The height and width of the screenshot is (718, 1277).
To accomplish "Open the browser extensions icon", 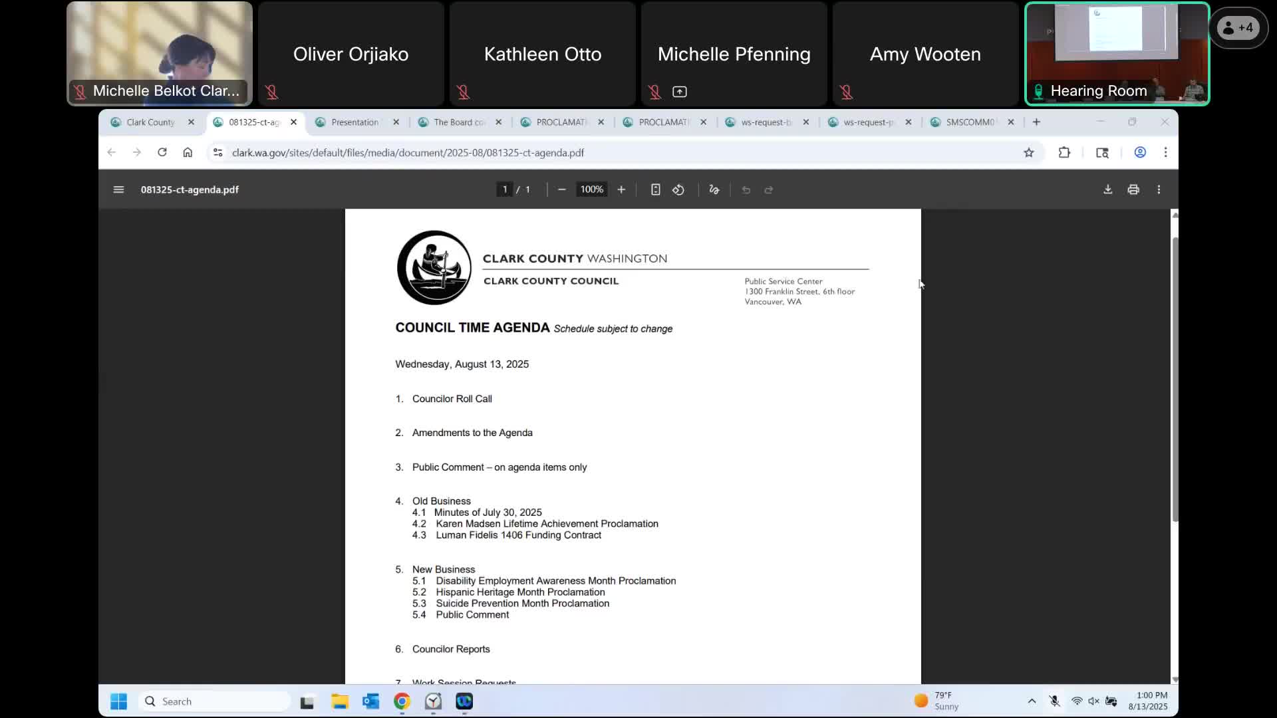I will click(1064, 153).
